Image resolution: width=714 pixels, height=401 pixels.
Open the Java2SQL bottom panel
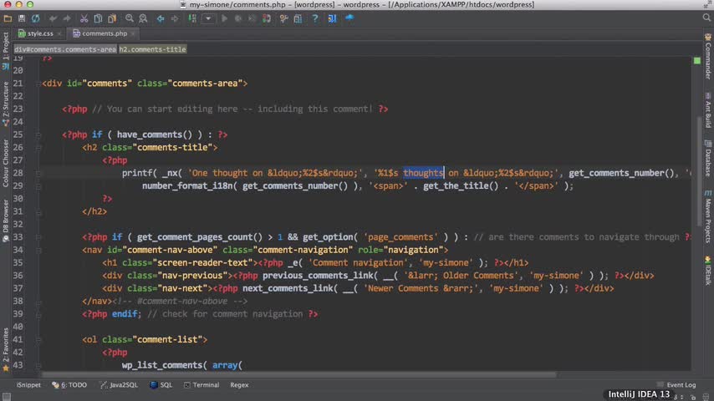pyautogui.click(x=119, y=385)
